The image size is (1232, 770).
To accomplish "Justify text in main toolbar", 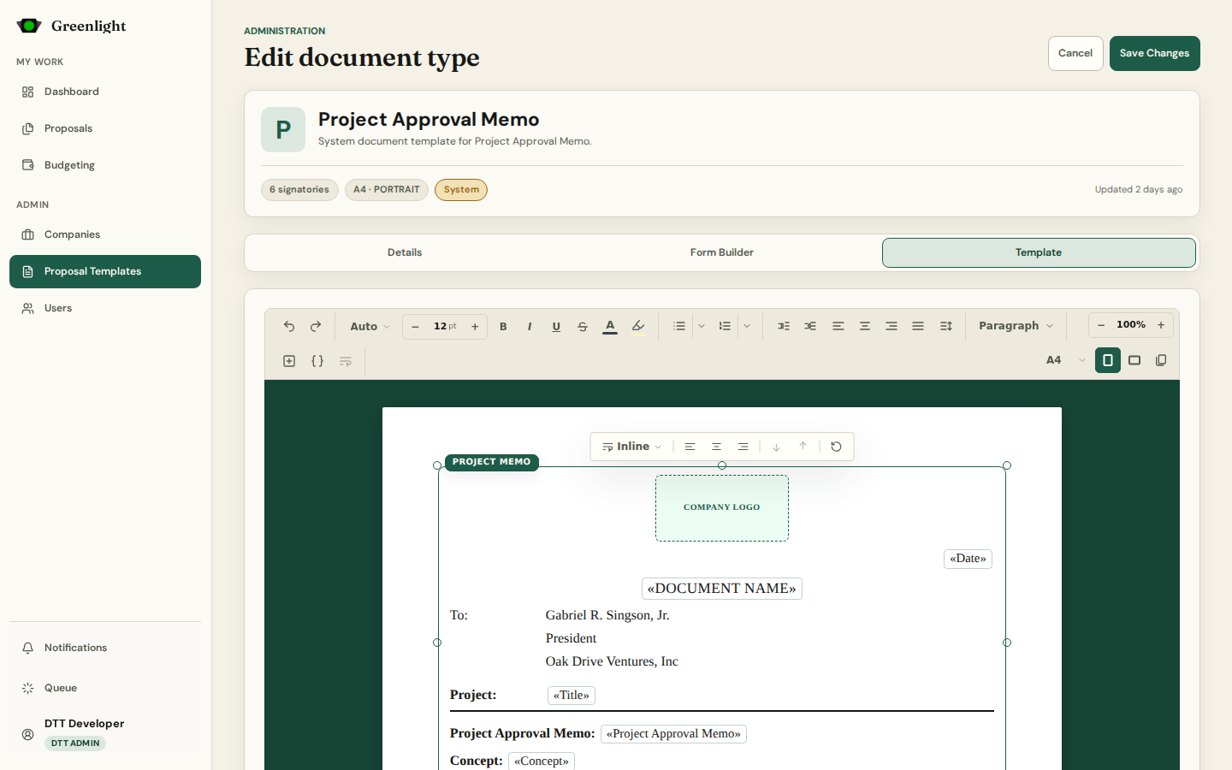I will click(918, 326).
